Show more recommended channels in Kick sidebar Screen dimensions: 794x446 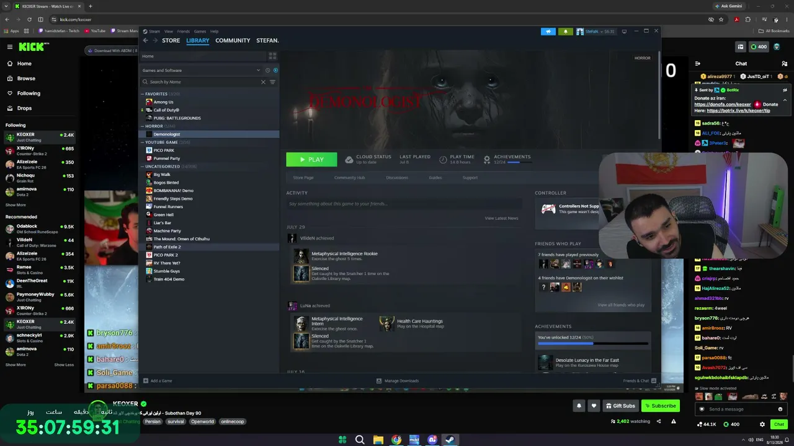pyautogui.click(x=16, y=365)
